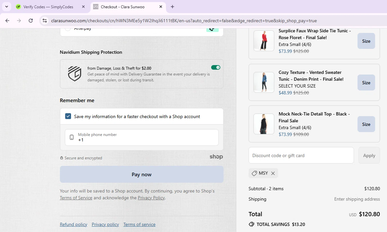Click the Afterpay logo icon

click(x=212, y=29)
